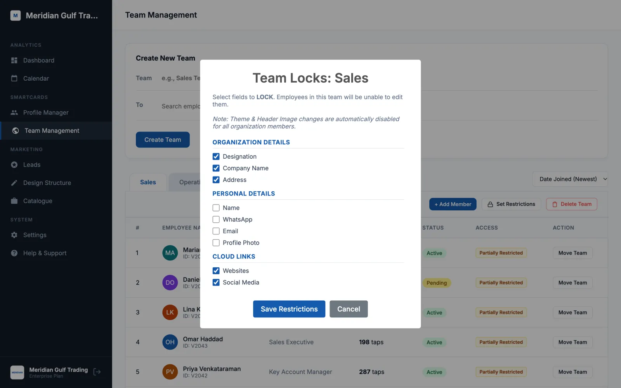This screenshot has width=621, height=388.
Task: Click the Meridian Gulf Trading organization avatar
Action: tap(17, 372)
